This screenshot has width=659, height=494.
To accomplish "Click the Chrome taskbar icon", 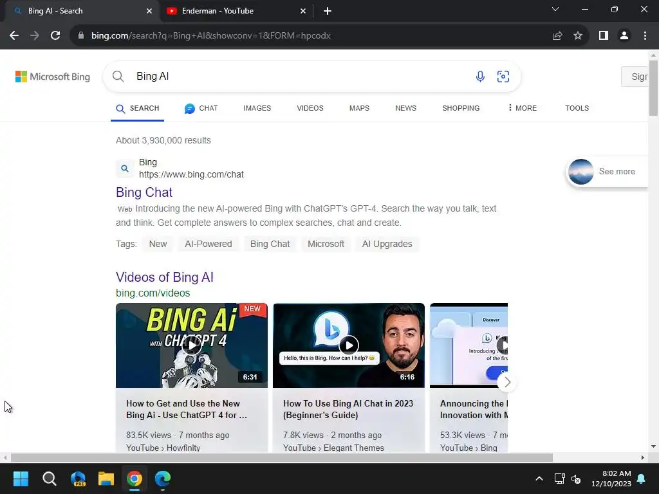I will [x=135, y=479].
